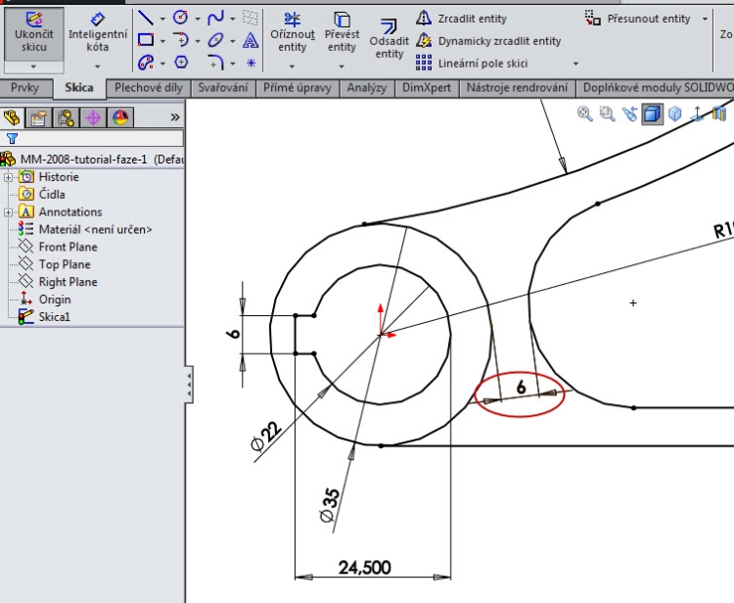This screenshot has width=734, height=603.
Task: Open dropdown under Ukončit skicu
Action: pyautogui.click(x=33, y=67)
